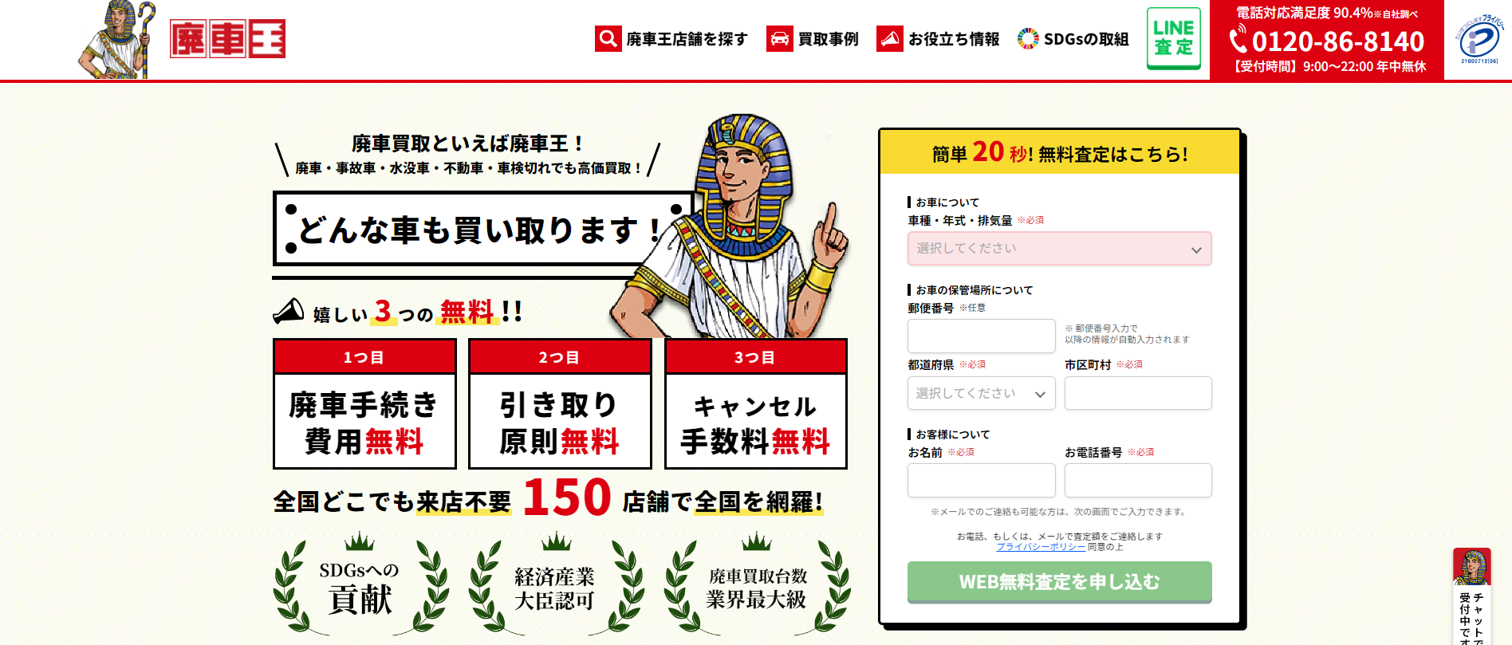Open the 都道府県 select dropdown
Viewport: 1512px width, 645px height.
pos(981,393)
